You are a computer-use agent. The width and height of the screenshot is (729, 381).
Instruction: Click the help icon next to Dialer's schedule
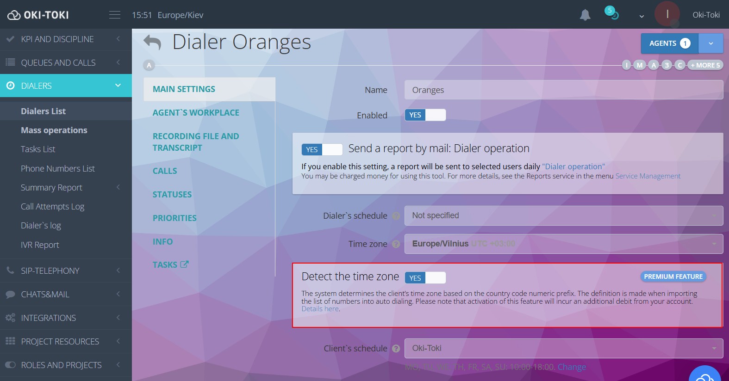click(x=396, y=216)
